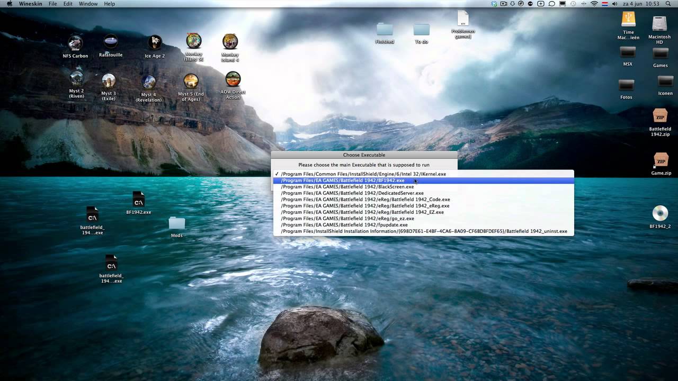Image resolution: width=678 pixels, height=381 pixels.
Task: Select the Games desktop folder
Action: (660, 54)
